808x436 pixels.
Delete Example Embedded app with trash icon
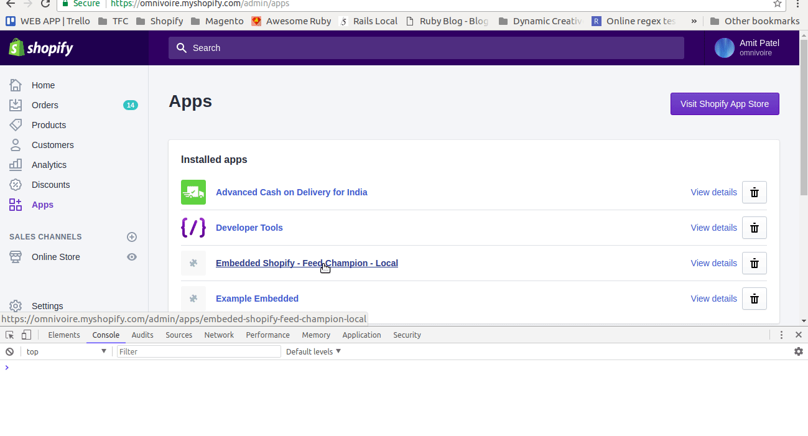[755, 299]
